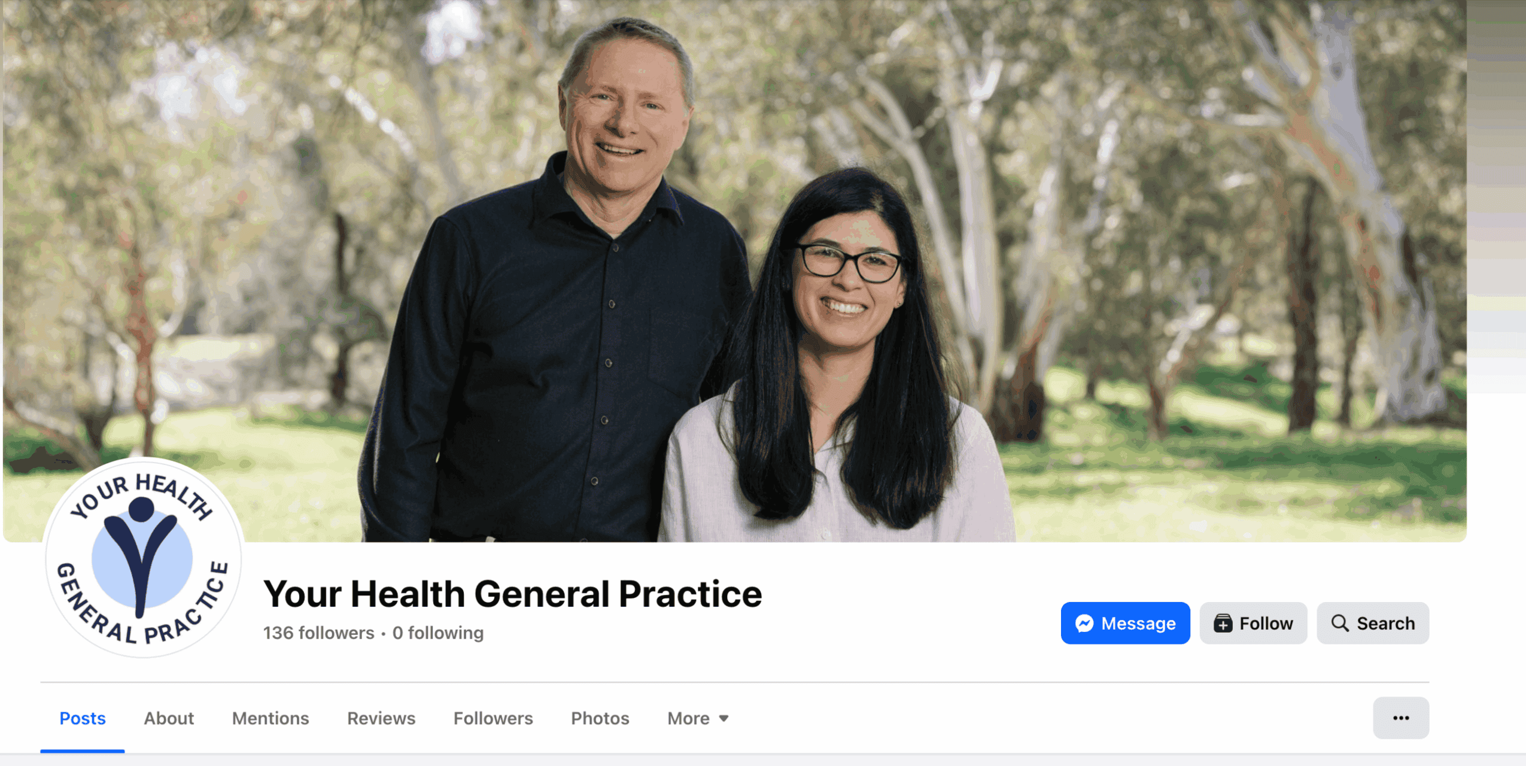The image size is (1526, 766).
Task: Open the Mentions tab
Action: coord(270,718)
